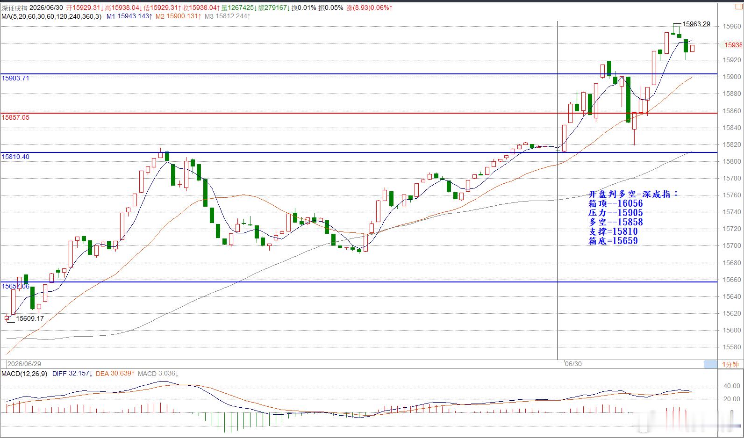Click the change value 涨(8.93)0.06%
Image resolution: width=744 pixels, height=440 pixels.
click(369, 8)
